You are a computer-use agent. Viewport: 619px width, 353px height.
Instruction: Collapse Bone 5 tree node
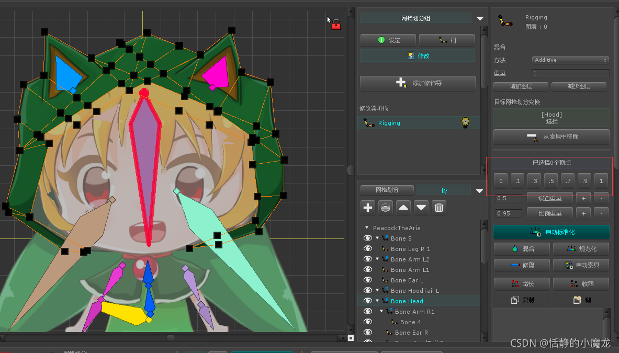pos(377,238)
